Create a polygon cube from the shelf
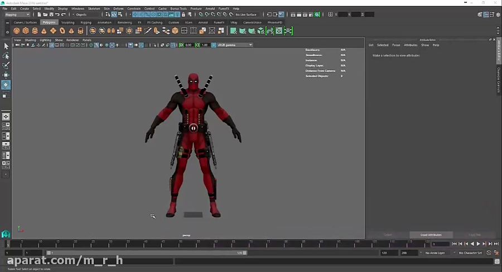This screenshot has width=502, height=272. click(x=26, y=31)
